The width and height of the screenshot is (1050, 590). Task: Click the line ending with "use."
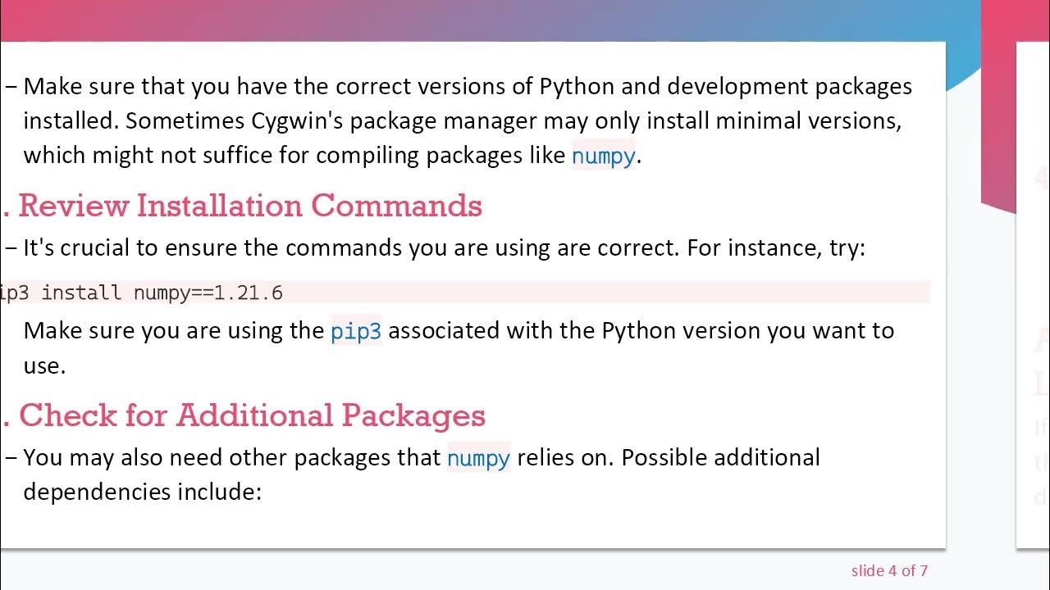tap(44, 365)
